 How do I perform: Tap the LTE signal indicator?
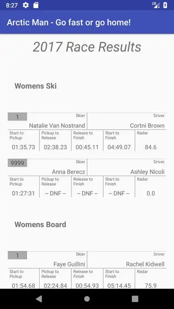point(156,5)
